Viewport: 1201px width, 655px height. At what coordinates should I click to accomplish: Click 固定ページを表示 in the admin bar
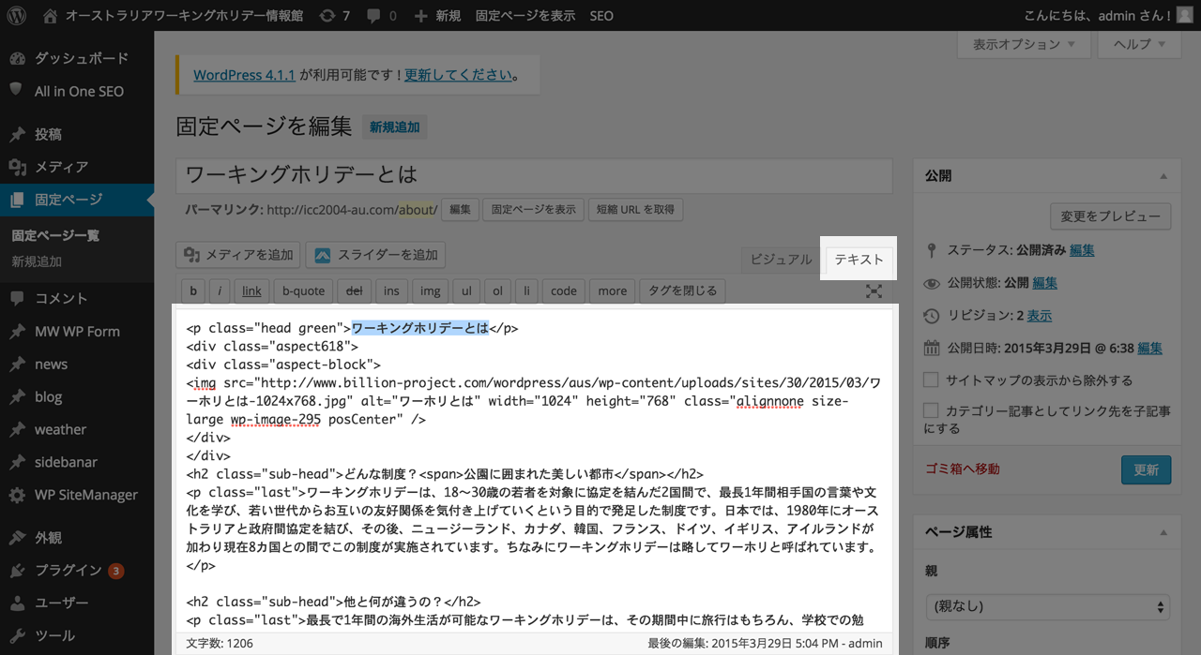(x=525, y=15)
